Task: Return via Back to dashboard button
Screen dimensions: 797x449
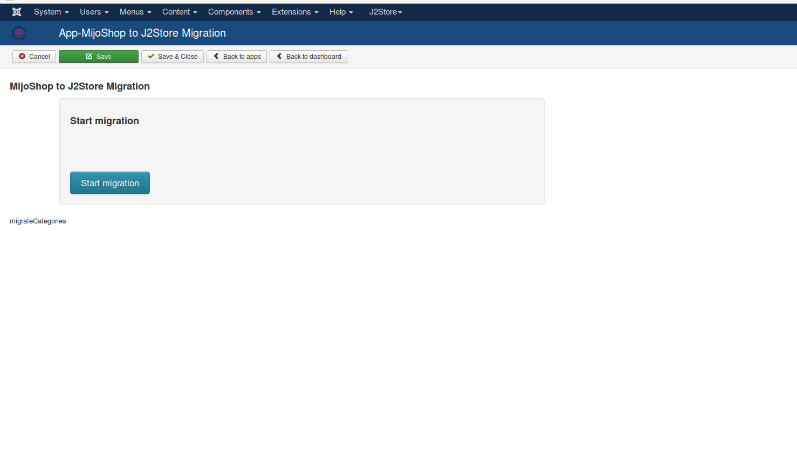Action: coord(308,57)
